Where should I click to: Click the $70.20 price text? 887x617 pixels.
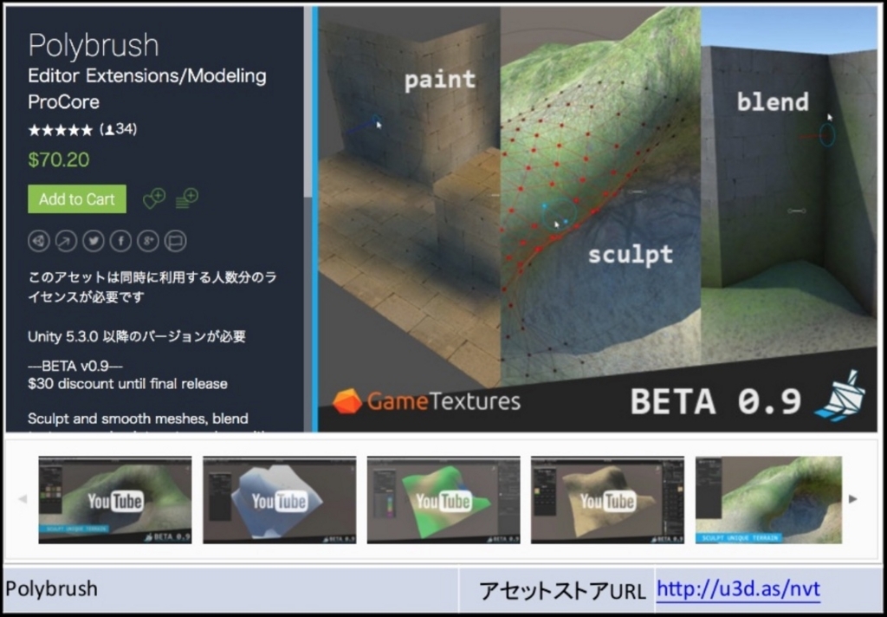[x=59, y=159]
